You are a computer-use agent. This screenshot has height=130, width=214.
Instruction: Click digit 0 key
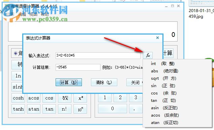[x=113, y=109]
